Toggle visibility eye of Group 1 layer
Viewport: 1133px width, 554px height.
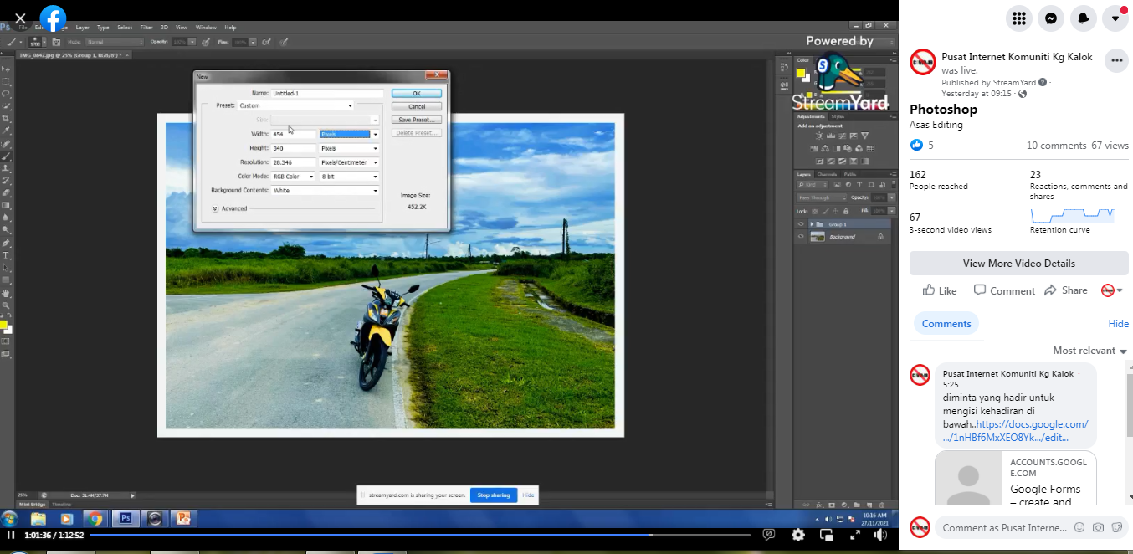tap(801, 224)
